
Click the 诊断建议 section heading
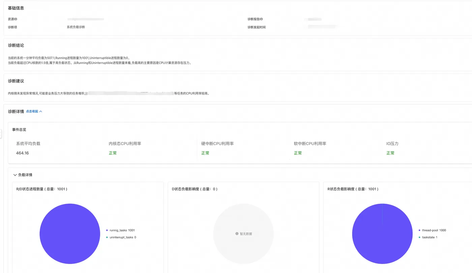tap(16, 81)
